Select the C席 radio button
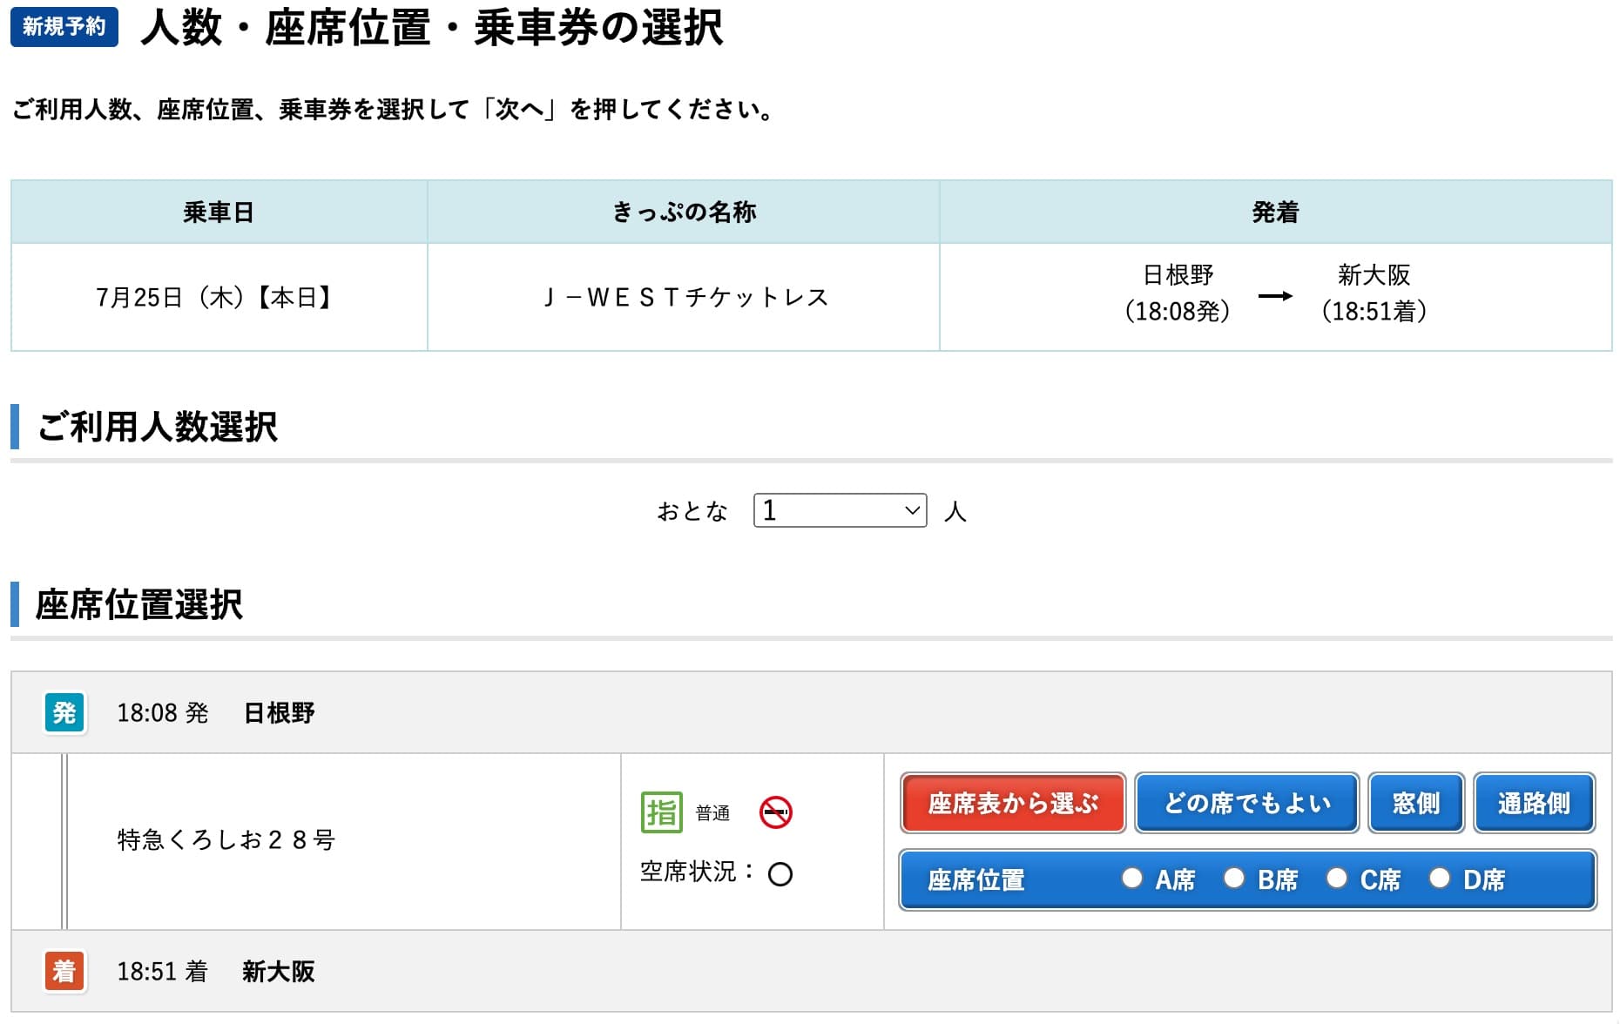This screenshot has width=1620, height=1024. pyautogui.click(x=1337, y=878)
